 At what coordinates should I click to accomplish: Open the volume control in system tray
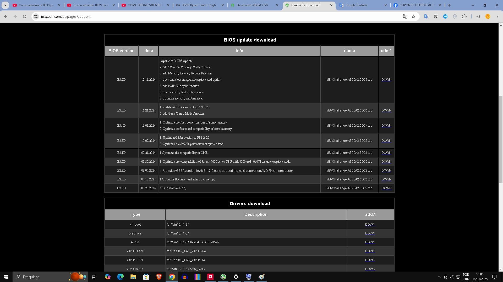[452, 277]
